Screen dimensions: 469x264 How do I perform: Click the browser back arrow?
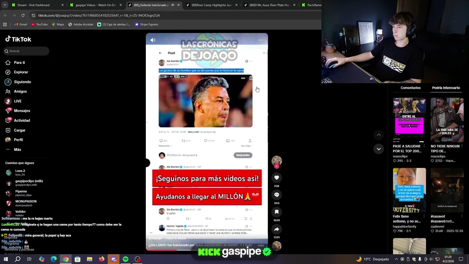(5, 15)
